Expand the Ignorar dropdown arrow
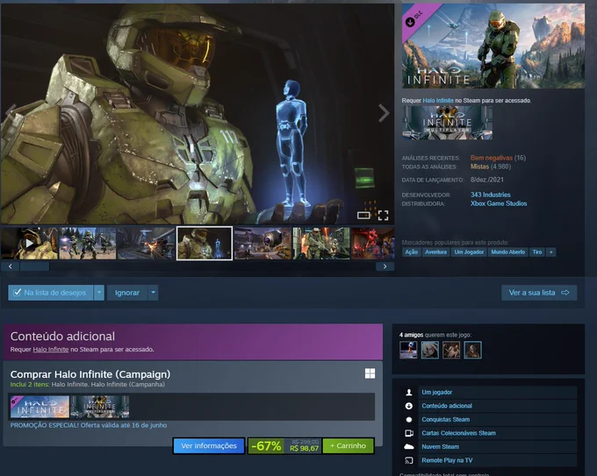Screen dimensions: 597x476 tap(153, 293)
